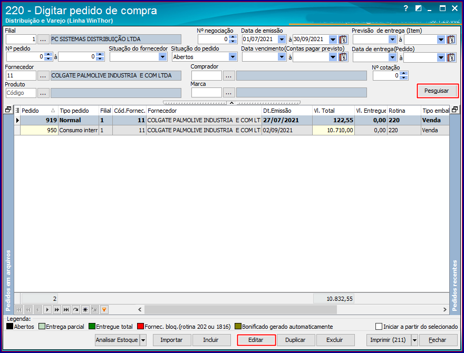The height and width of the screenshot is (353, 464).
Task: Open Comprador lookup ellipsis button
Action: click(229, 76)
